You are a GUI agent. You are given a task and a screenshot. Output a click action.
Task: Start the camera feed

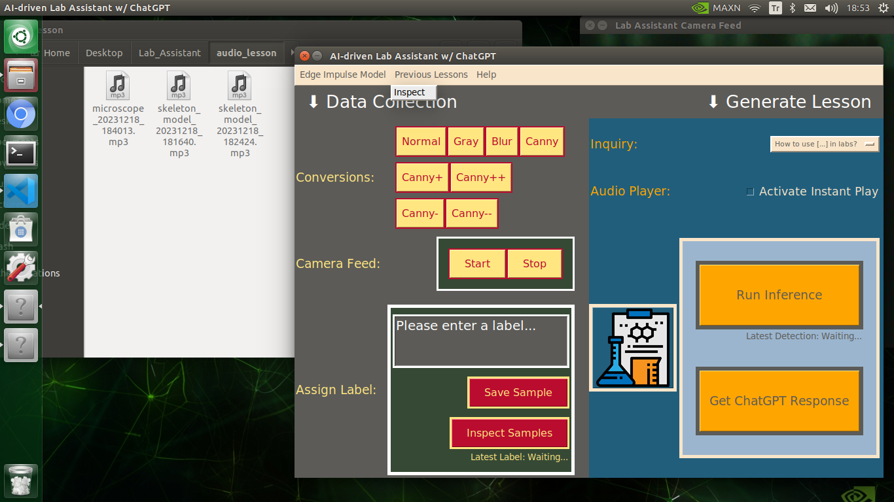(477, 263)
